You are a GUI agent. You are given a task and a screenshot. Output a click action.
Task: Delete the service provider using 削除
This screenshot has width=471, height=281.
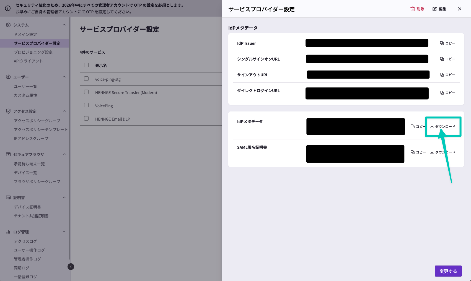[417, 9]
